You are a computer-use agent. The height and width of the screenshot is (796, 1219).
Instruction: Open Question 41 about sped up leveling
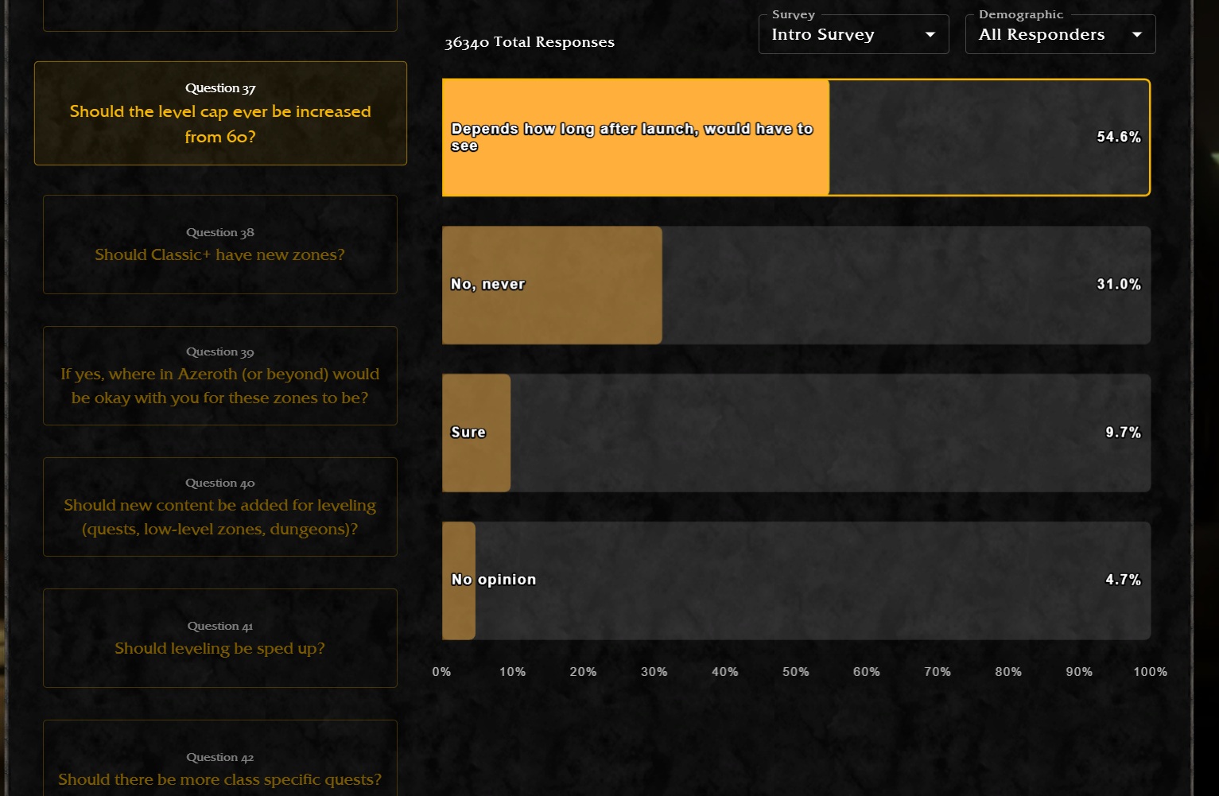pos(220,638)
